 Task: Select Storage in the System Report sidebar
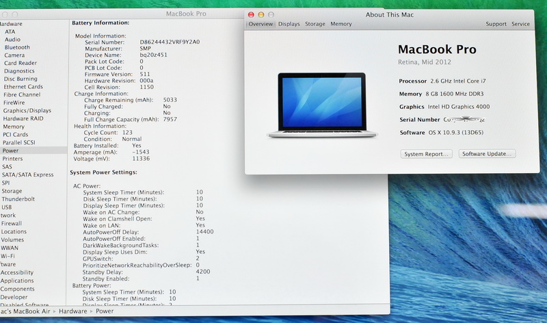[12, 192]
